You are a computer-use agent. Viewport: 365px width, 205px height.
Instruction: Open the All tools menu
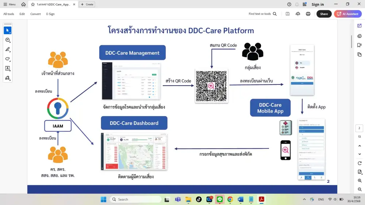9,14
